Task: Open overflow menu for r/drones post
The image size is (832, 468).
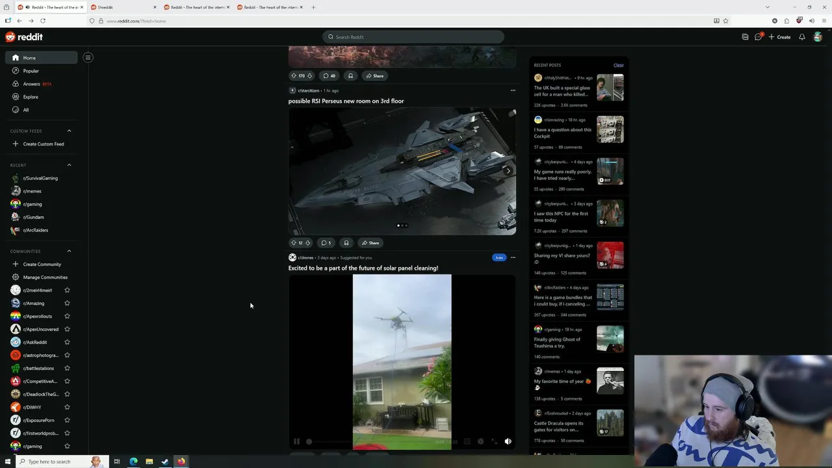Action: pos(513,257)
